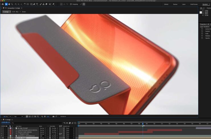Open Parent dropdown for Premium made materials layer
Image resolution: width=211 pixels, height=139 pixels.
[x=70, y=132]
